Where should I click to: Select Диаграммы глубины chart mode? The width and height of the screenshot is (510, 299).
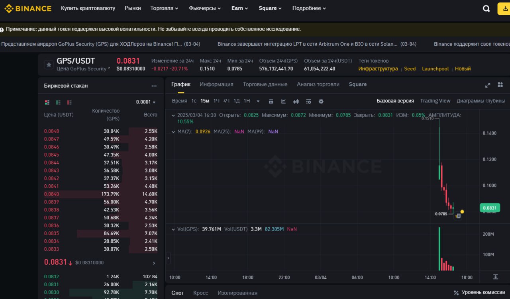481,101
